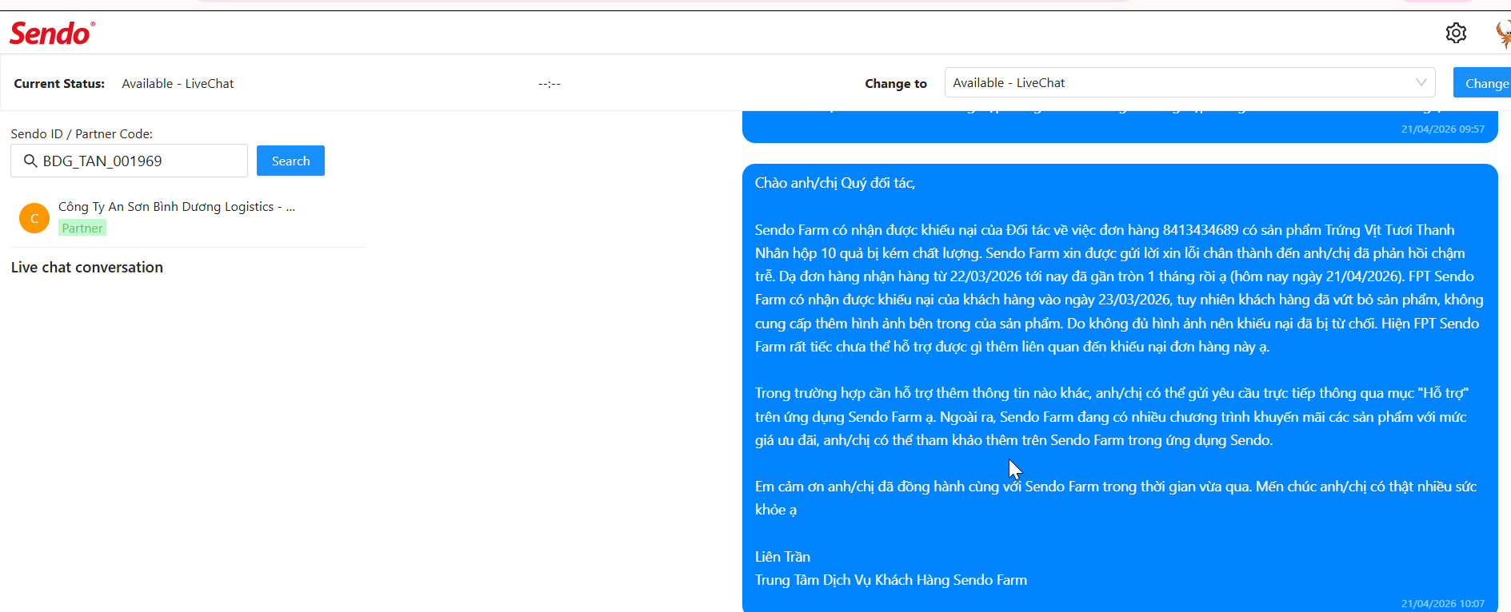Click the Current Status label
This screenshot has width=1511, height=612.
pos(59,83)
